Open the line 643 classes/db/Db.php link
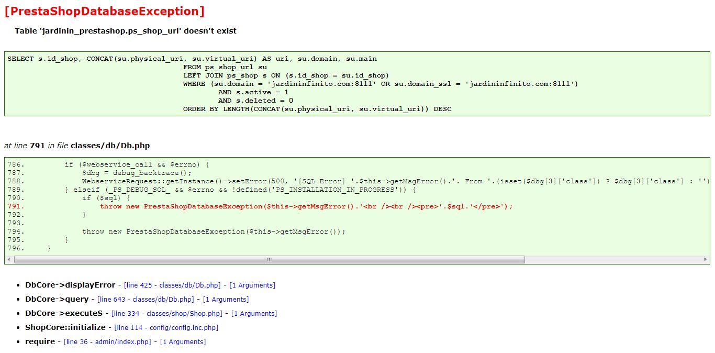This screenshot has width=715, height=353. [146, 300]
